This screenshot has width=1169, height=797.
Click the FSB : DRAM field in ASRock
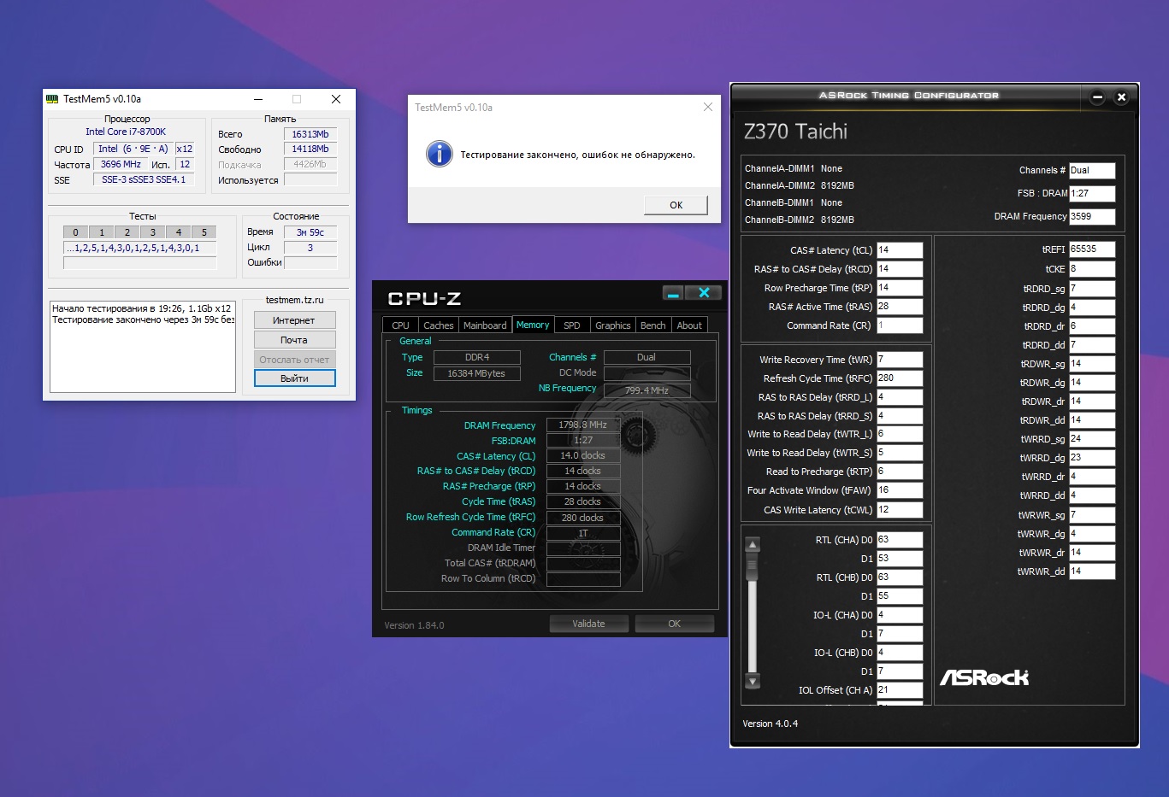point(1092,194)
